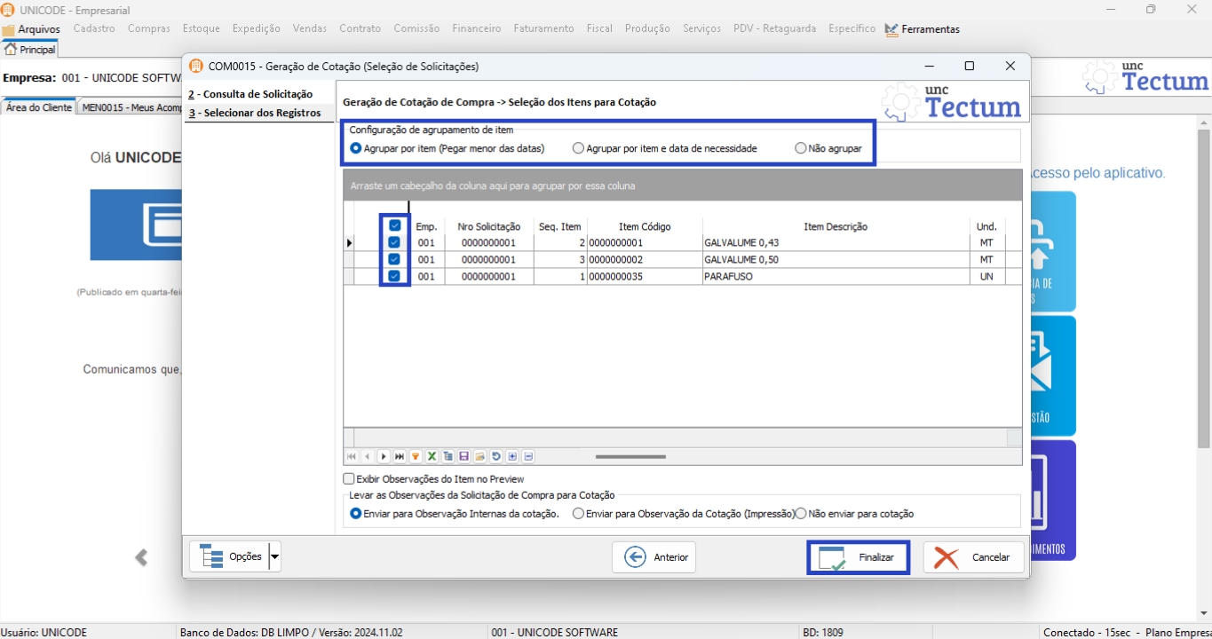
Task: Open the Opções dropdown arrow
Action: click(x=274, y=557)
